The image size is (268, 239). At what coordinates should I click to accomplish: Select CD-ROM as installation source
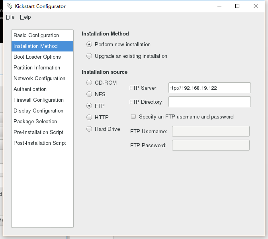pyautogui.click(x=90, y=83)
